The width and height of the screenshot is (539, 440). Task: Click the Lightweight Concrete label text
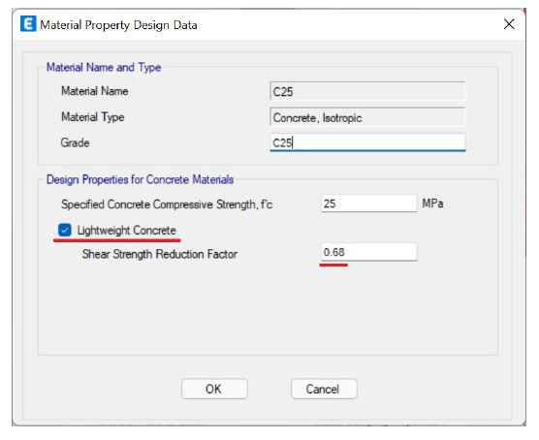pyautogui.click(x=126, y=231)
